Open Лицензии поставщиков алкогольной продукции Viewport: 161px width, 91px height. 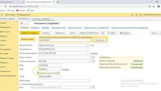point(130,28)
